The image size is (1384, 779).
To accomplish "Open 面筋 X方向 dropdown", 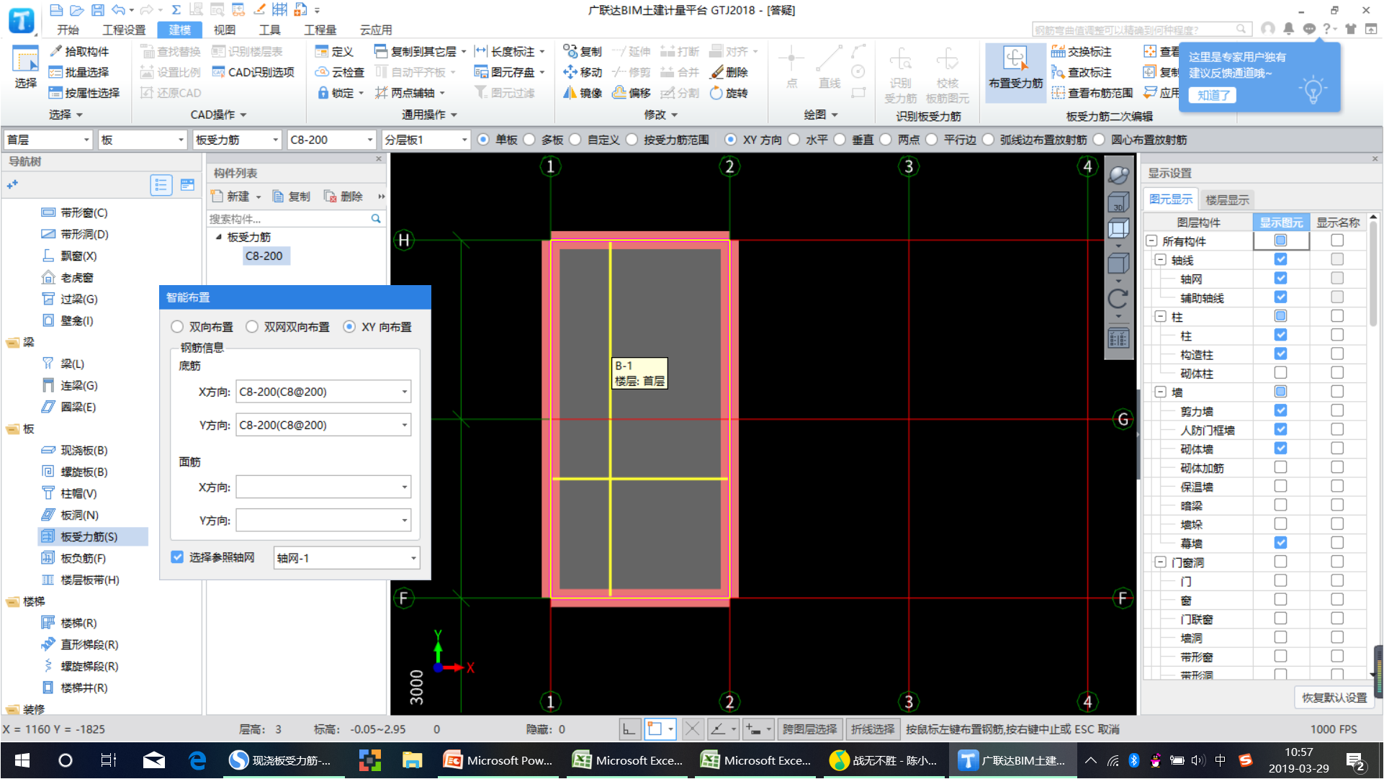I will click(404, 487).
